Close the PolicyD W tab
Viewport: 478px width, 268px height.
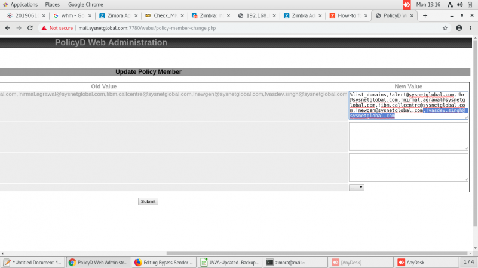tap(412, 15)
